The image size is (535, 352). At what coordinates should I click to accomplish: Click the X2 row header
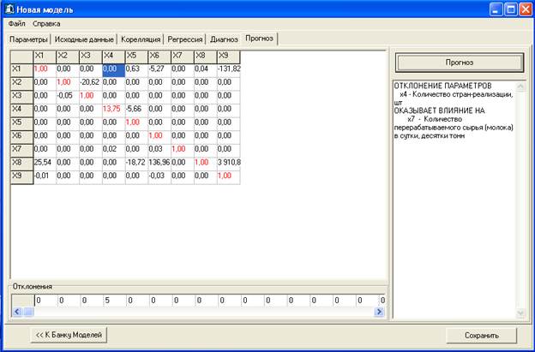21,84
